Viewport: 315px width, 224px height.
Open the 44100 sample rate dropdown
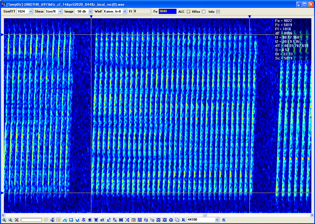tap(203, 220)
